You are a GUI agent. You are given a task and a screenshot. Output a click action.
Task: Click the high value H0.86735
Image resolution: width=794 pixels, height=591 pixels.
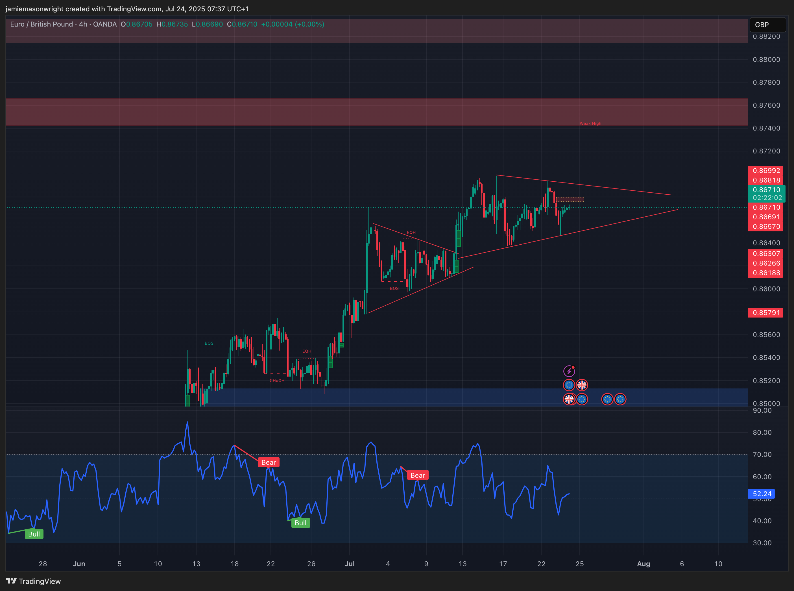[x=172, y=24]
